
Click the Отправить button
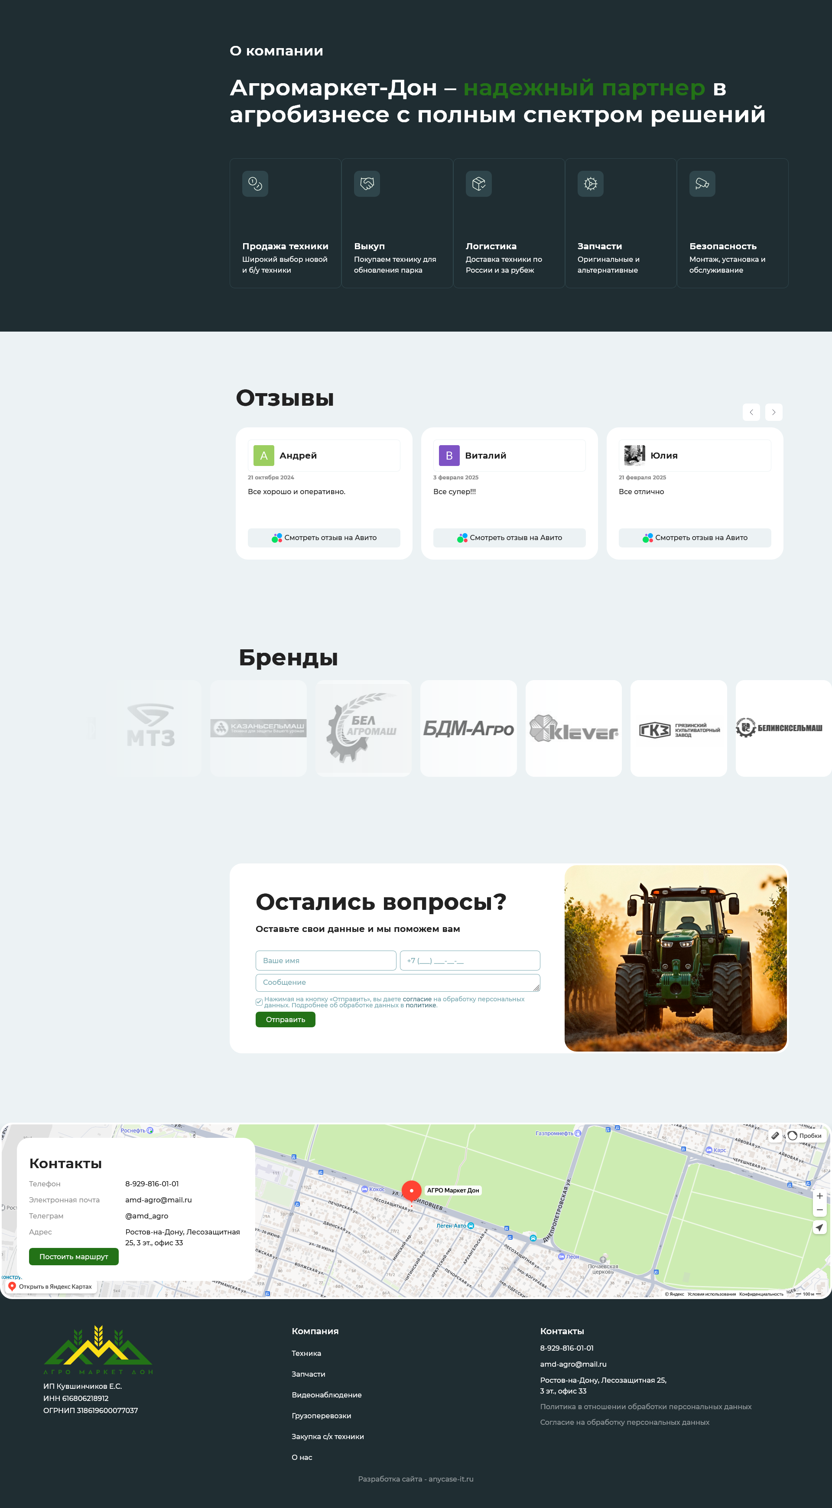[286, 1020]
